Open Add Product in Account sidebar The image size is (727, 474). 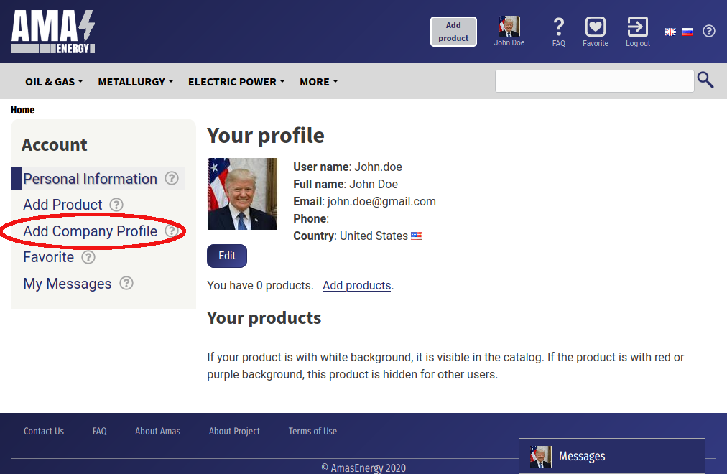(x=62, y=205)
